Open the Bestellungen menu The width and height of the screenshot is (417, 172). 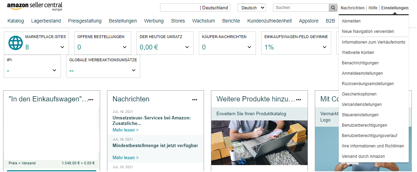click(123, 21)
